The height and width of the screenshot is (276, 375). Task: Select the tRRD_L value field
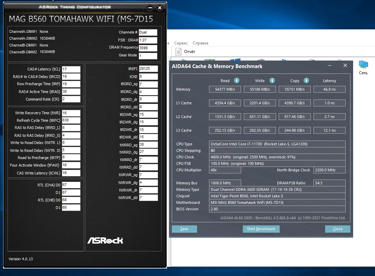[x=71, y=128]
